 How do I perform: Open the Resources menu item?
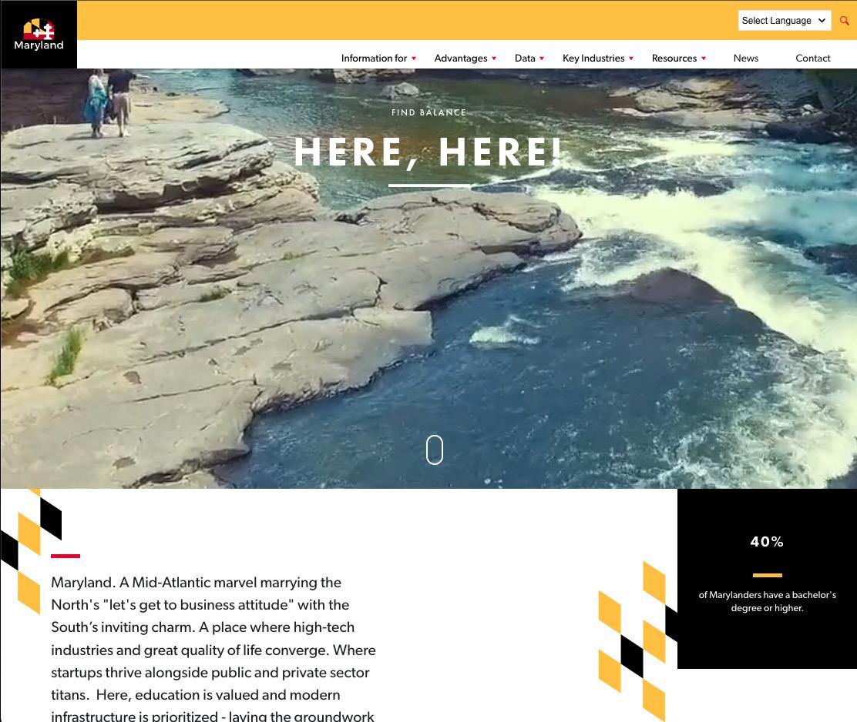coord(674,58)
